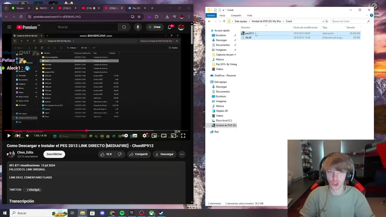Screen dimensions: 386x217
Task: Switch player to miniplayer mode
Action: pyautogui.click(x=154, y=136)
